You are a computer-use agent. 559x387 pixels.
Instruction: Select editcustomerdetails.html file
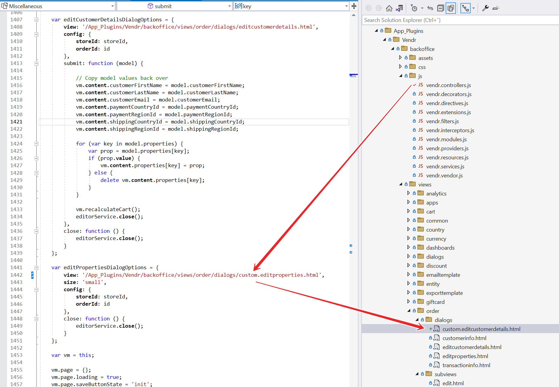coord(472,347)
